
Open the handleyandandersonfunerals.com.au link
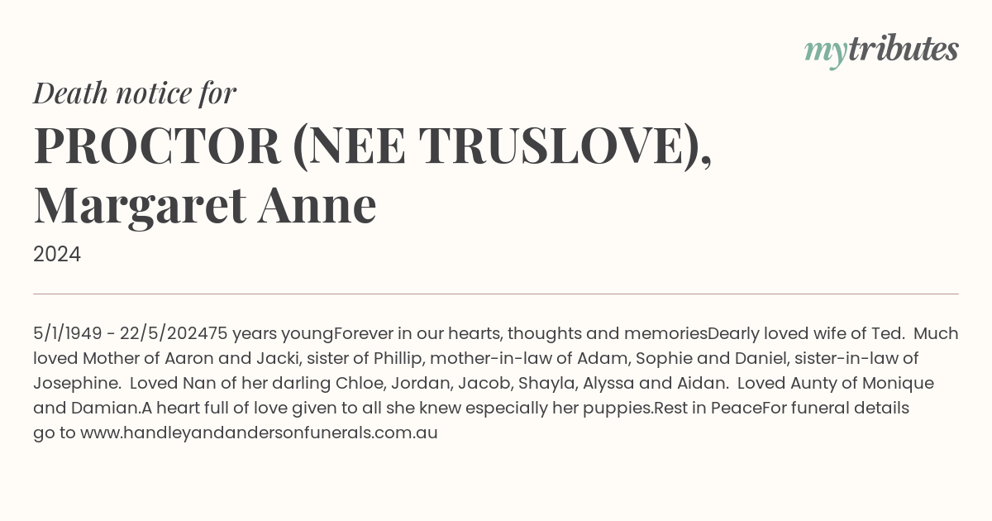click(x=259, y=433)
